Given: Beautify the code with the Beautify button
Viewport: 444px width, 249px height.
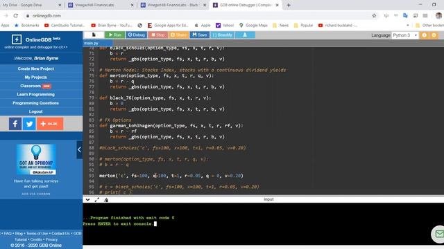Looking at the screenshot, I should [x=222, y=35].
